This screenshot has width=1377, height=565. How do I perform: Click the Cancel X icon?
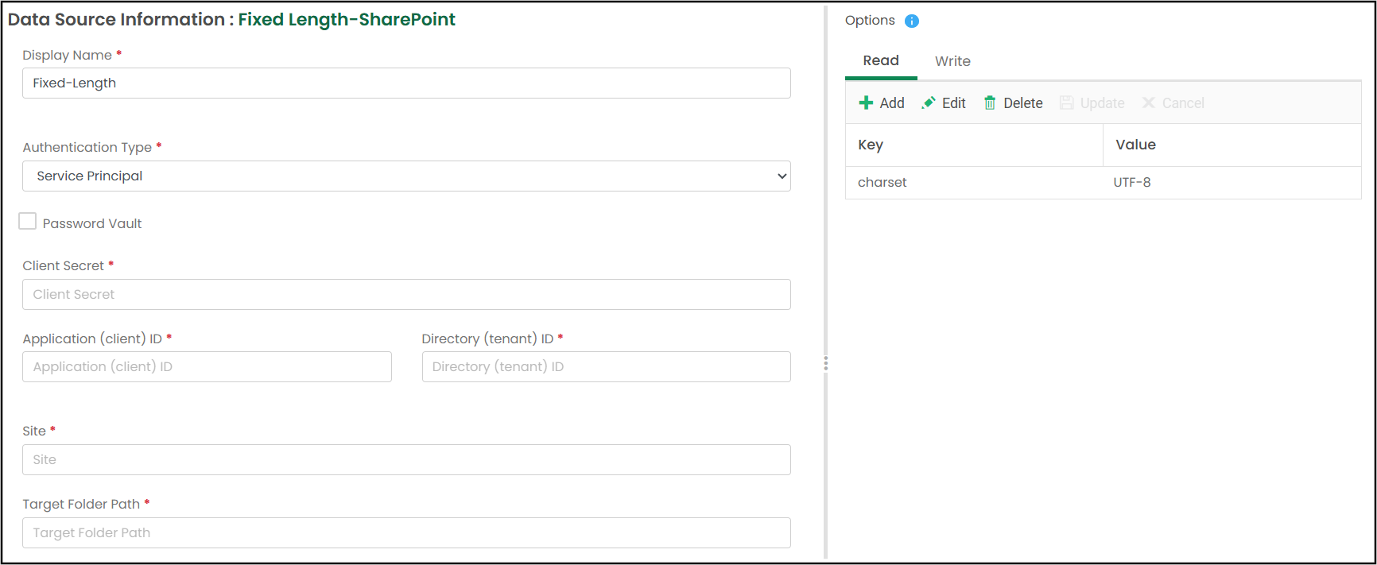(x=1148, y=103)
